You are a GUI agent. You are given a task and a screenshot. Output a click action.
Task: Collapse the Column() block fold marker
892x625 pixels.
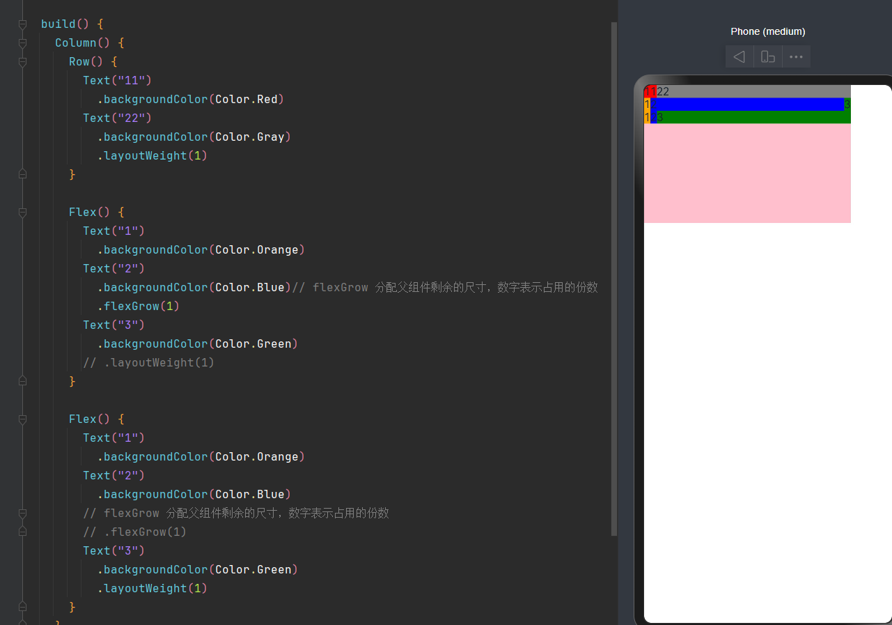tap(22, 43)
